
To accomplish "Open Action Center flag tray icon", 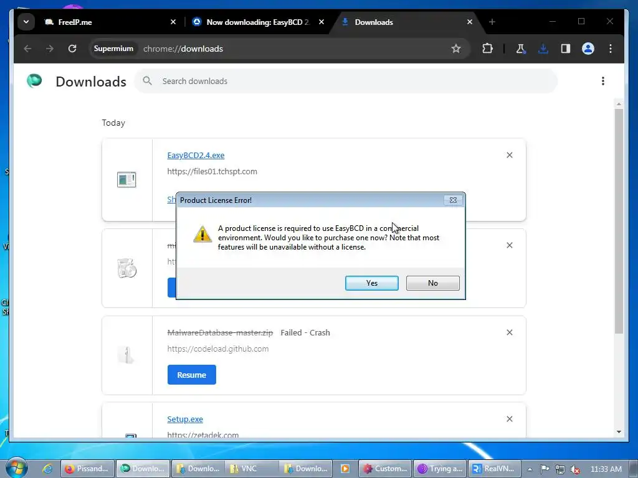I will 545,469.
